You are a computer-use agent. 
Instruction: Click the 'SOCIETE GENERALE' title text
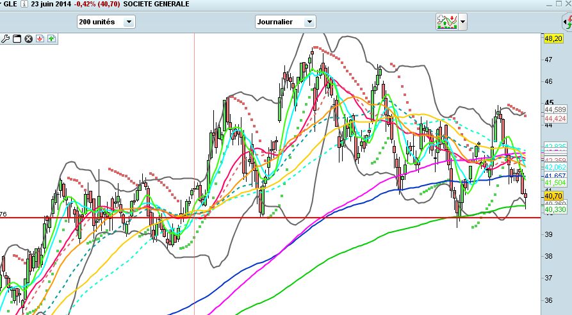click(x=156, y=4)
